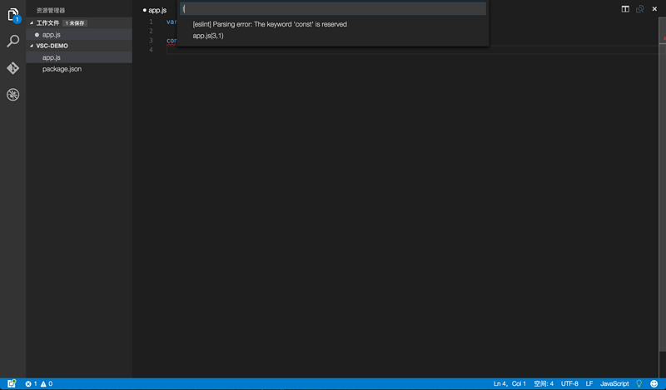Click the errors count in status bar
The image size is (666, 390).
tap(31, 383)
